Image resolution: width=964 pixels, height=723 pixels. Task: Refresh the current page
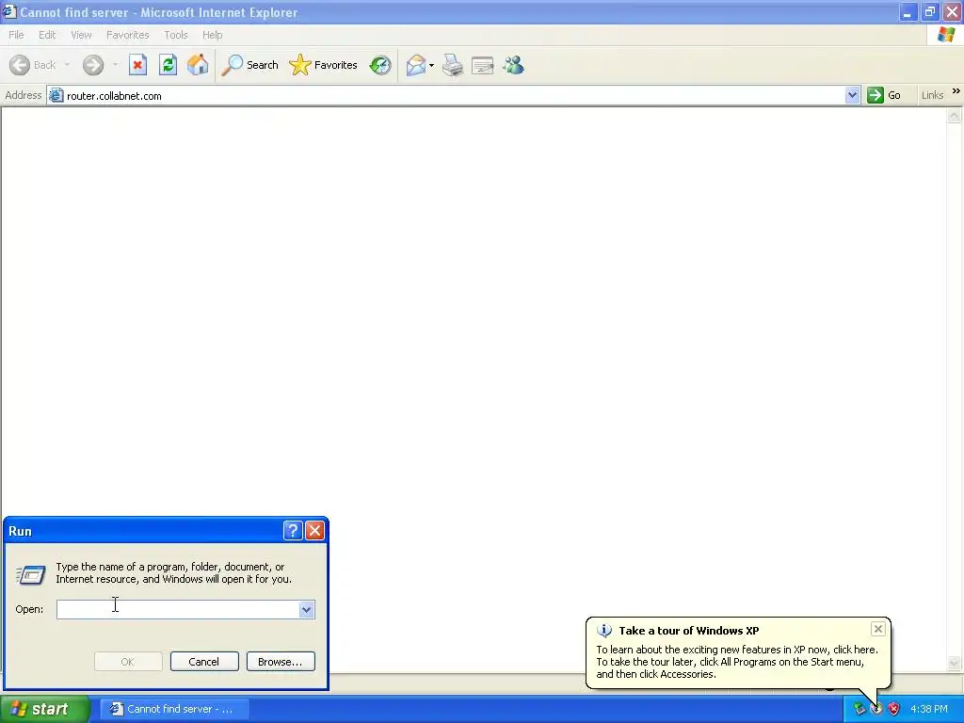point(168,65)
